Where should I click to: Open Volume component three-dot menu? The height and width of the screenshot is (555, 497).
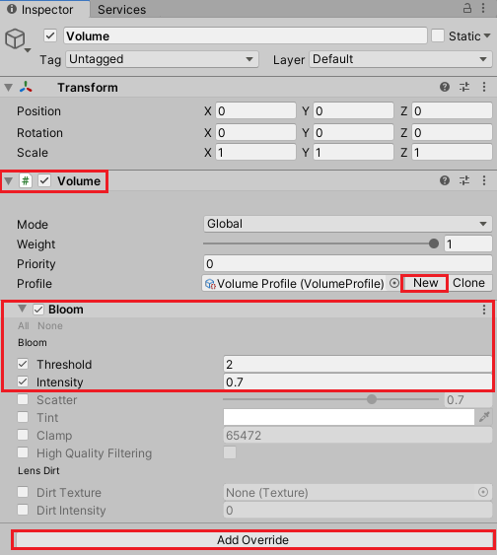(484, 180)
